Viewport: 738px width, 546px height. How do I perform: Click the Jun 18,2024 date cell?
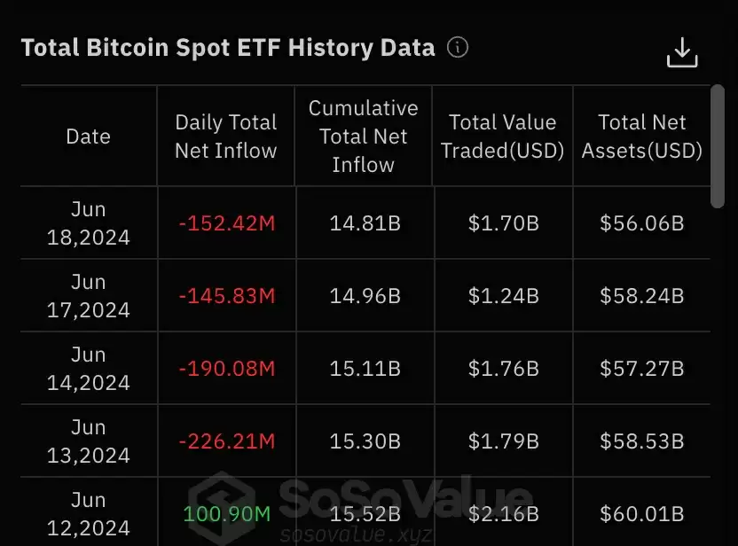point(89,223)
